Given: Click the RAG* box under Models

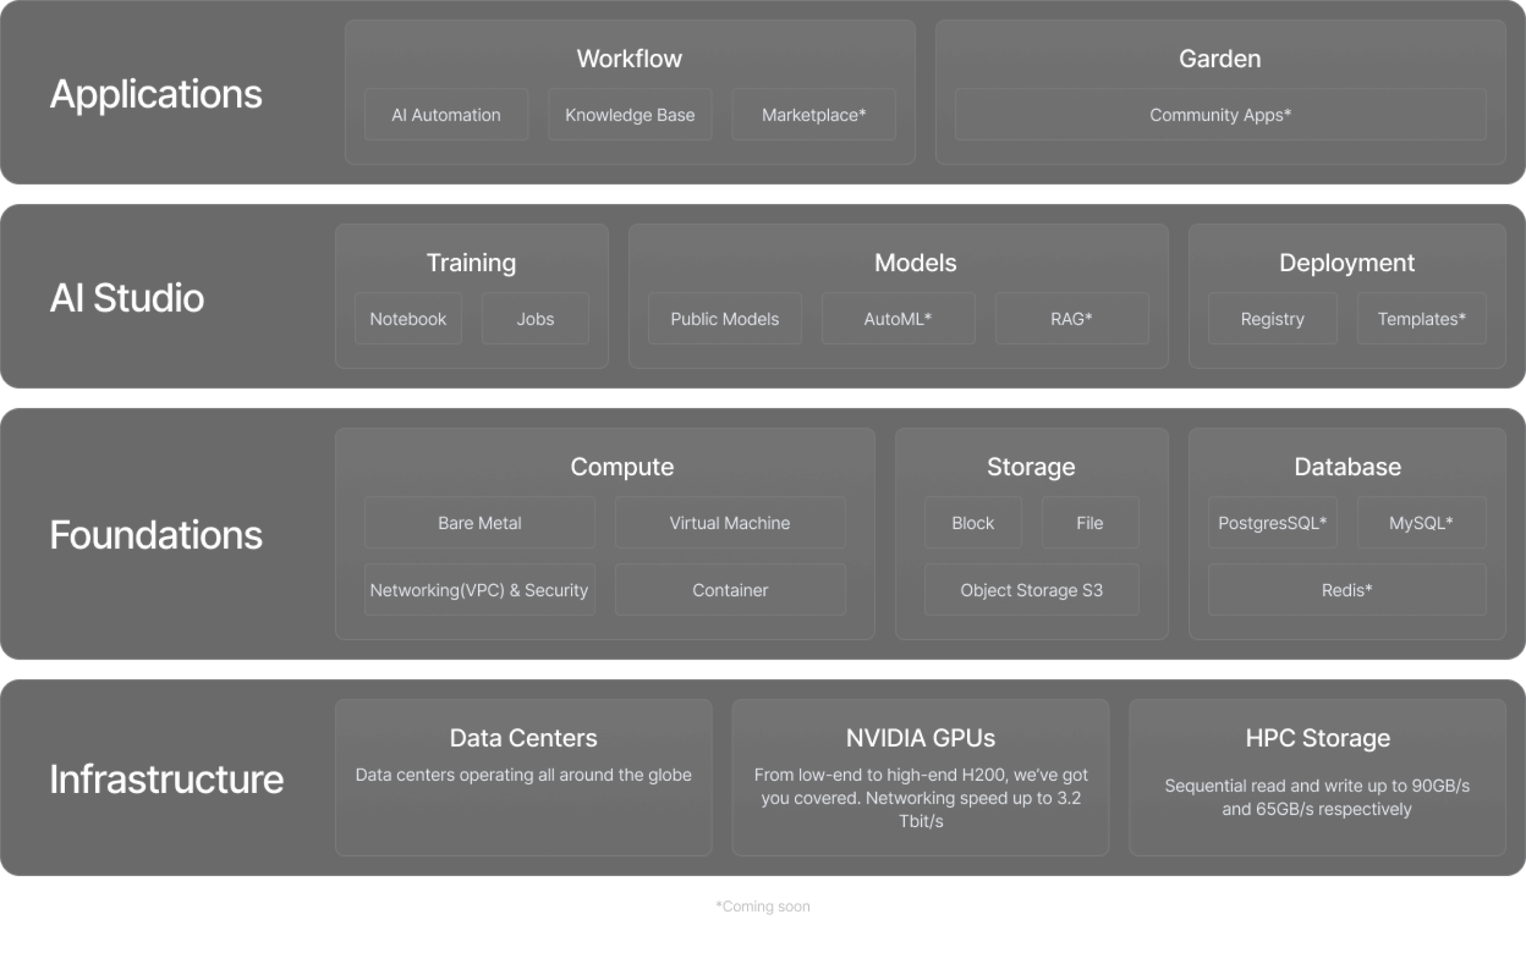Looking at the screenshot, I should pos(1072,318).
